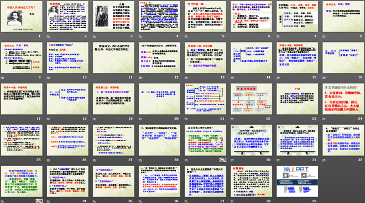Click the animation star icon below slide 10
Viewport: 365px width, 203px height.
coord(49,78)
